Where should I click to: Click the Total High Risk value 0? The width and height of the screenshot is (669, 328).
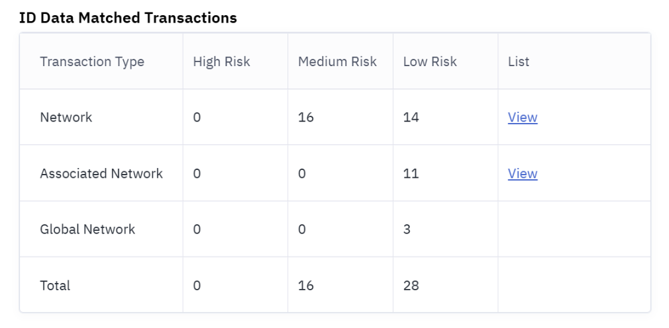[x=197, y=286]
